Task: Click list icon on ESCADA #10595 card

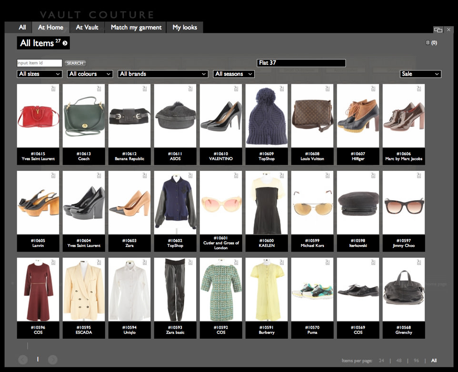Action: [x=99, y=262]
